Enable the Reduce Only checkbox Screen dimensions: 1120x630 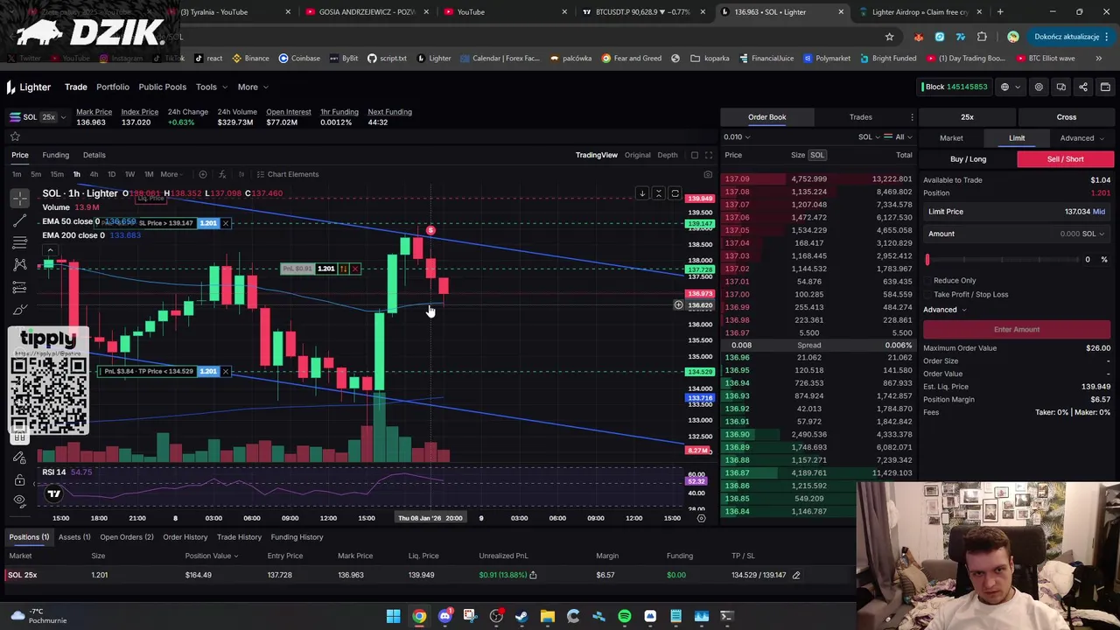pos(927,281)
